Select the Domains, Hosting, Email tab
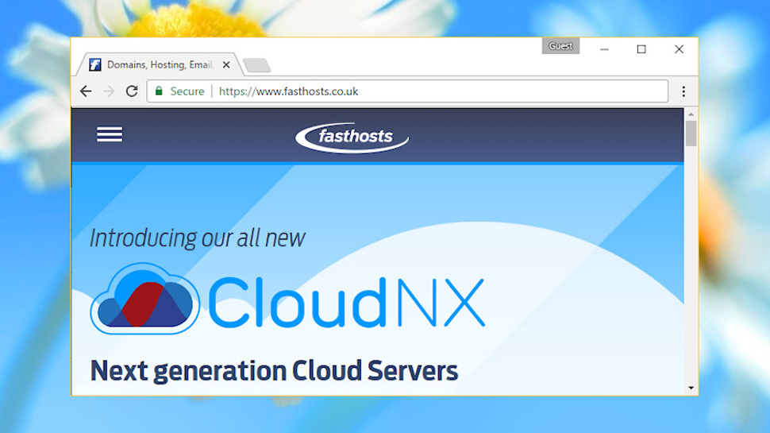Screen dimensions: 770x433 [x=159, y=64]
